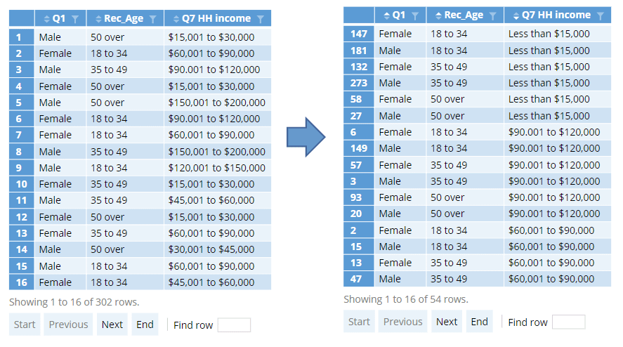
Task: Click Find row input under the 54-row table
Action: point(568,322)
